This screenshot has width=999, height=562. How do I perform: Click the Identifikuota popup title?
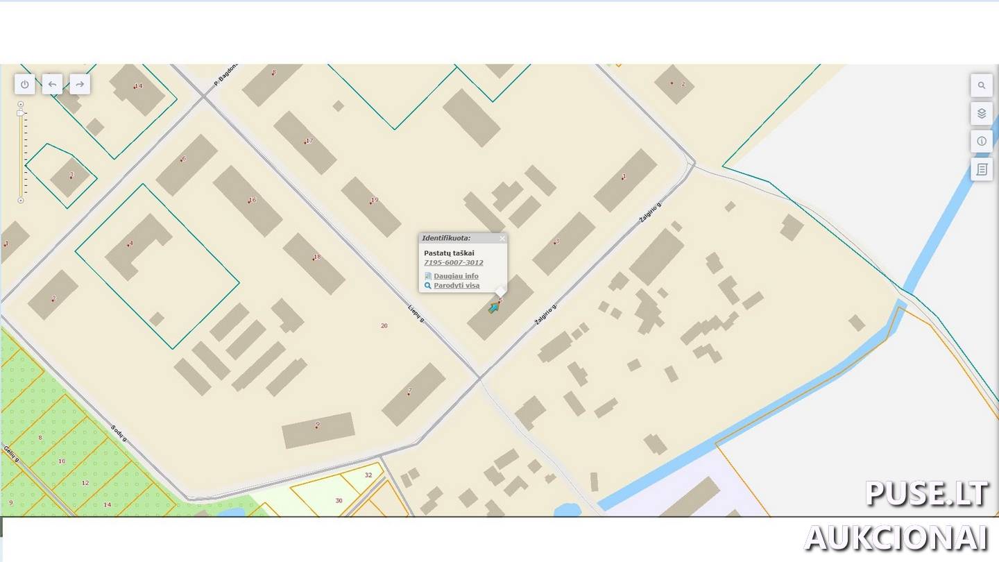446,238
